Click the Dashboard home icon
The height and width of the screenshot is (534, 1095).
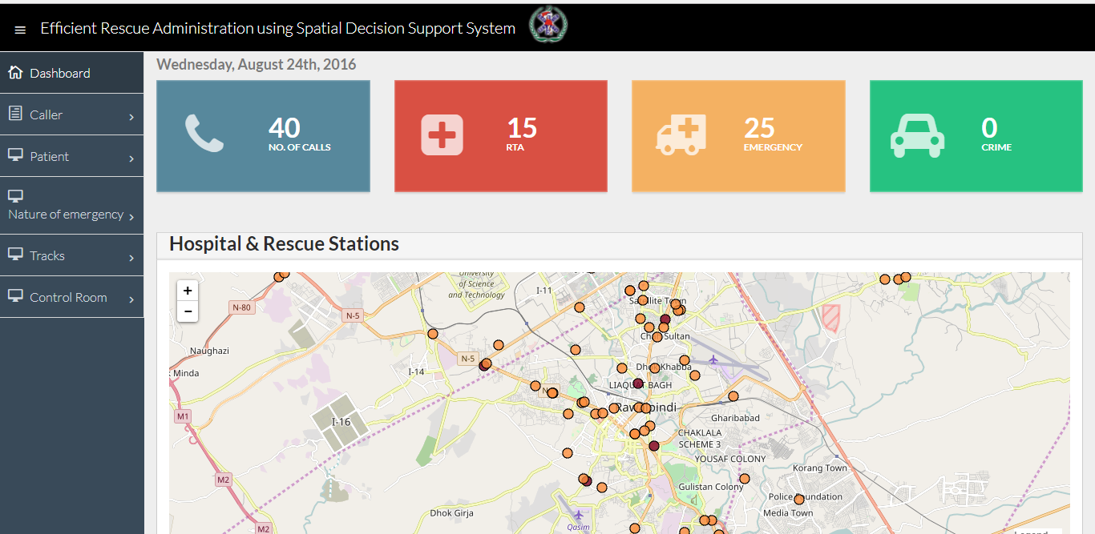click(15, 73)
